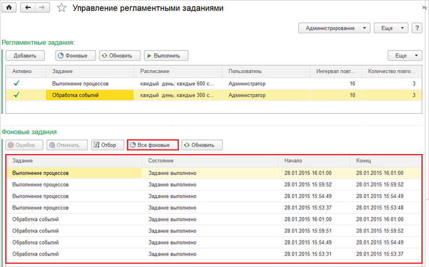
Task: Refresh scheduled tasks list with Обновить
Action: pos(116,56)
